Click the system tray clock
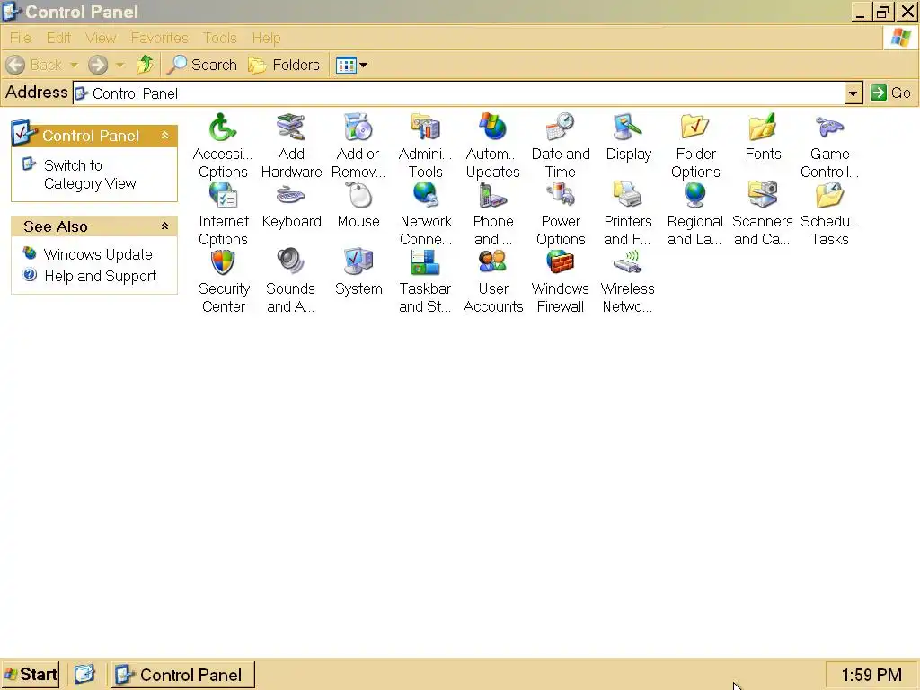This screenshot has width=920, height=690. (871, 675)
